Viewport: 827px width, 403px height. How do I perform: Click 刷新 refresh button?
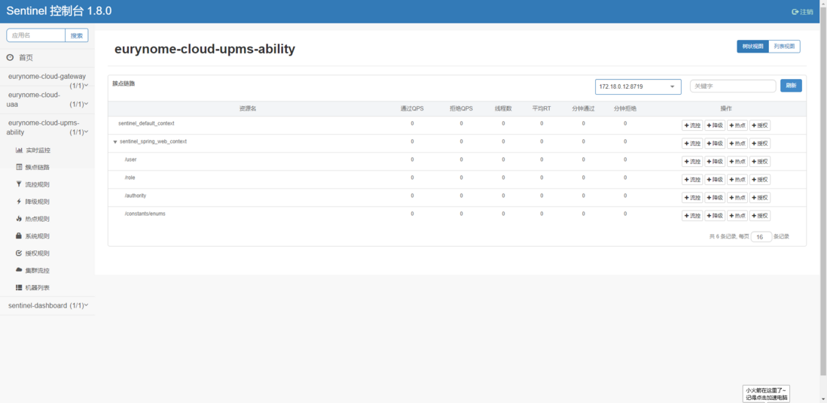click(791, 86)
